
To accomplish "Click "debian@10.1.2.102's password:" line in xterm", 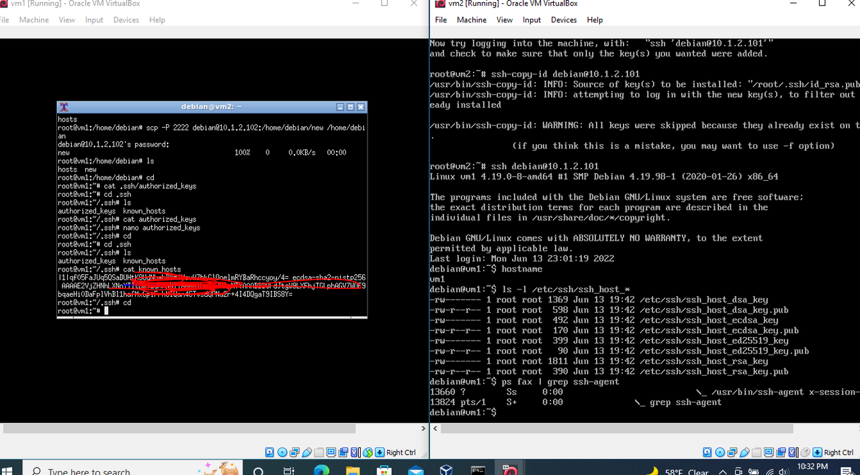I will tap(114, 144).
